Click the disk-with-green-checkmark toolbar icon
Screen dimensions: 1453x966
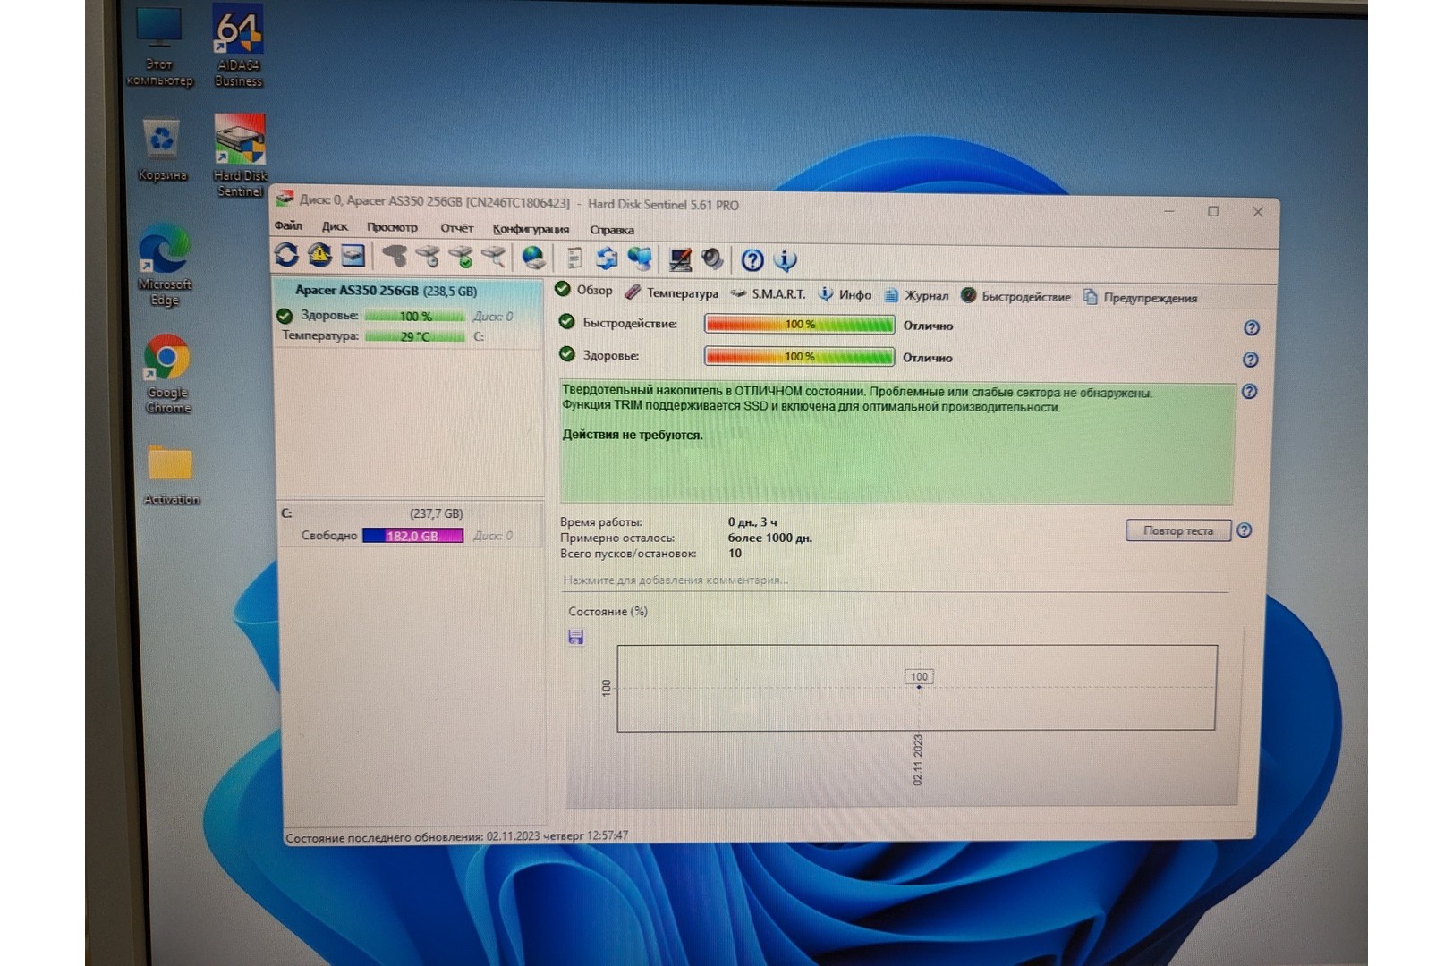point(461,258)
